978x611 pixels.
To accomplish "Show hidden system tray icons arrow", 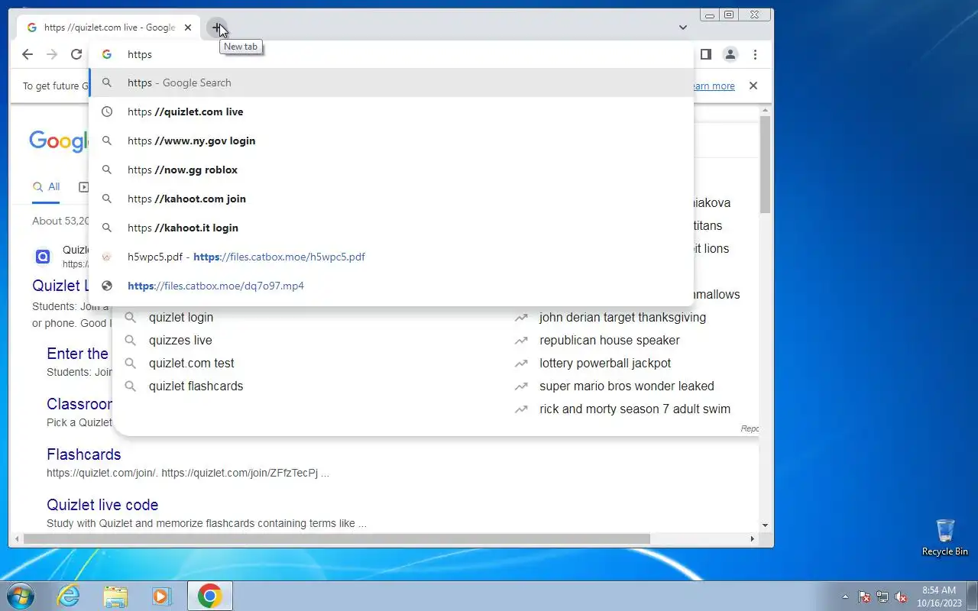I will tap(845, 596).
